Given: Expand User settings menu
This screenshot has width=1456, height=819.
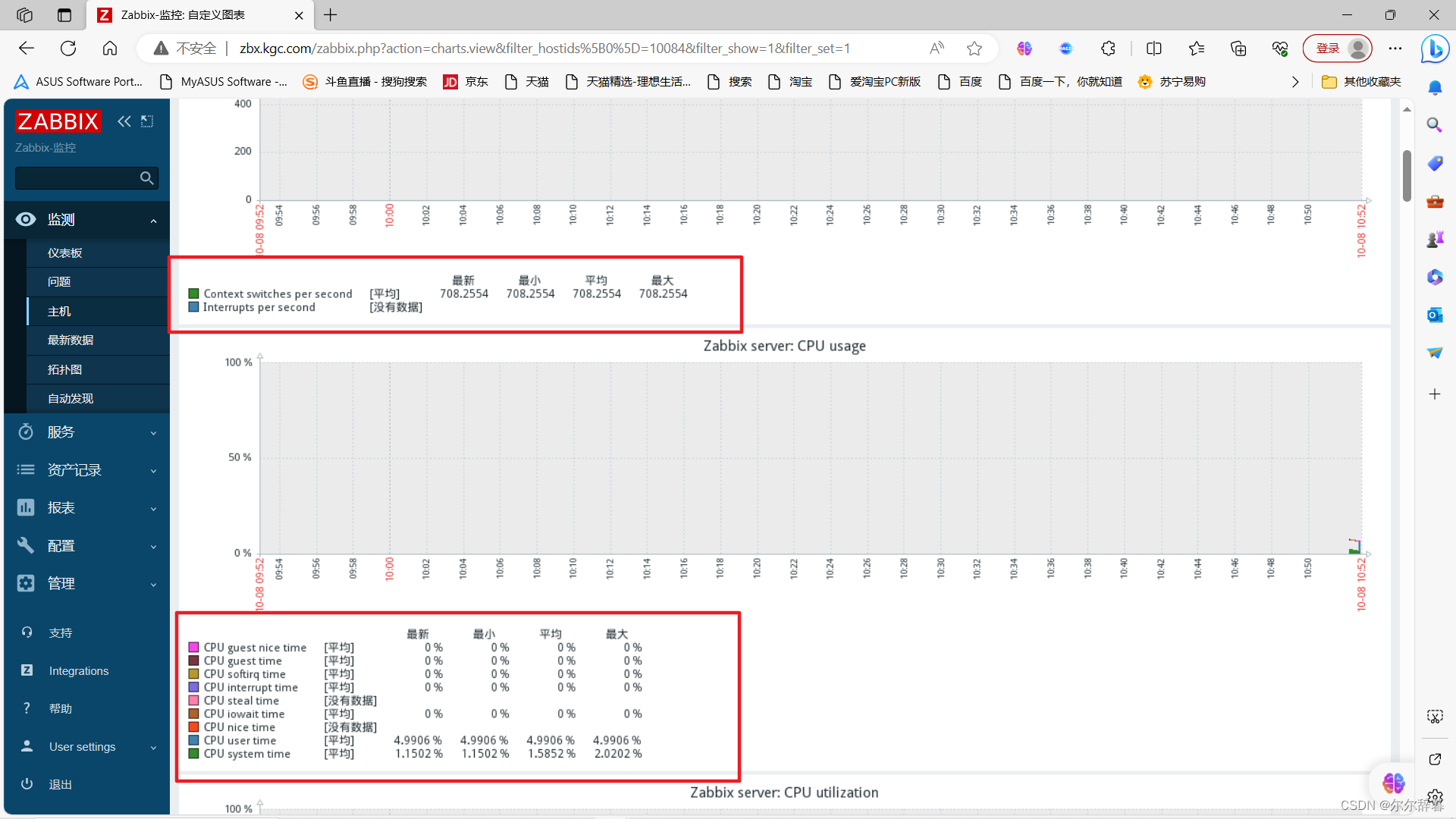Looking at the screenshot, I should pos(87,747).
